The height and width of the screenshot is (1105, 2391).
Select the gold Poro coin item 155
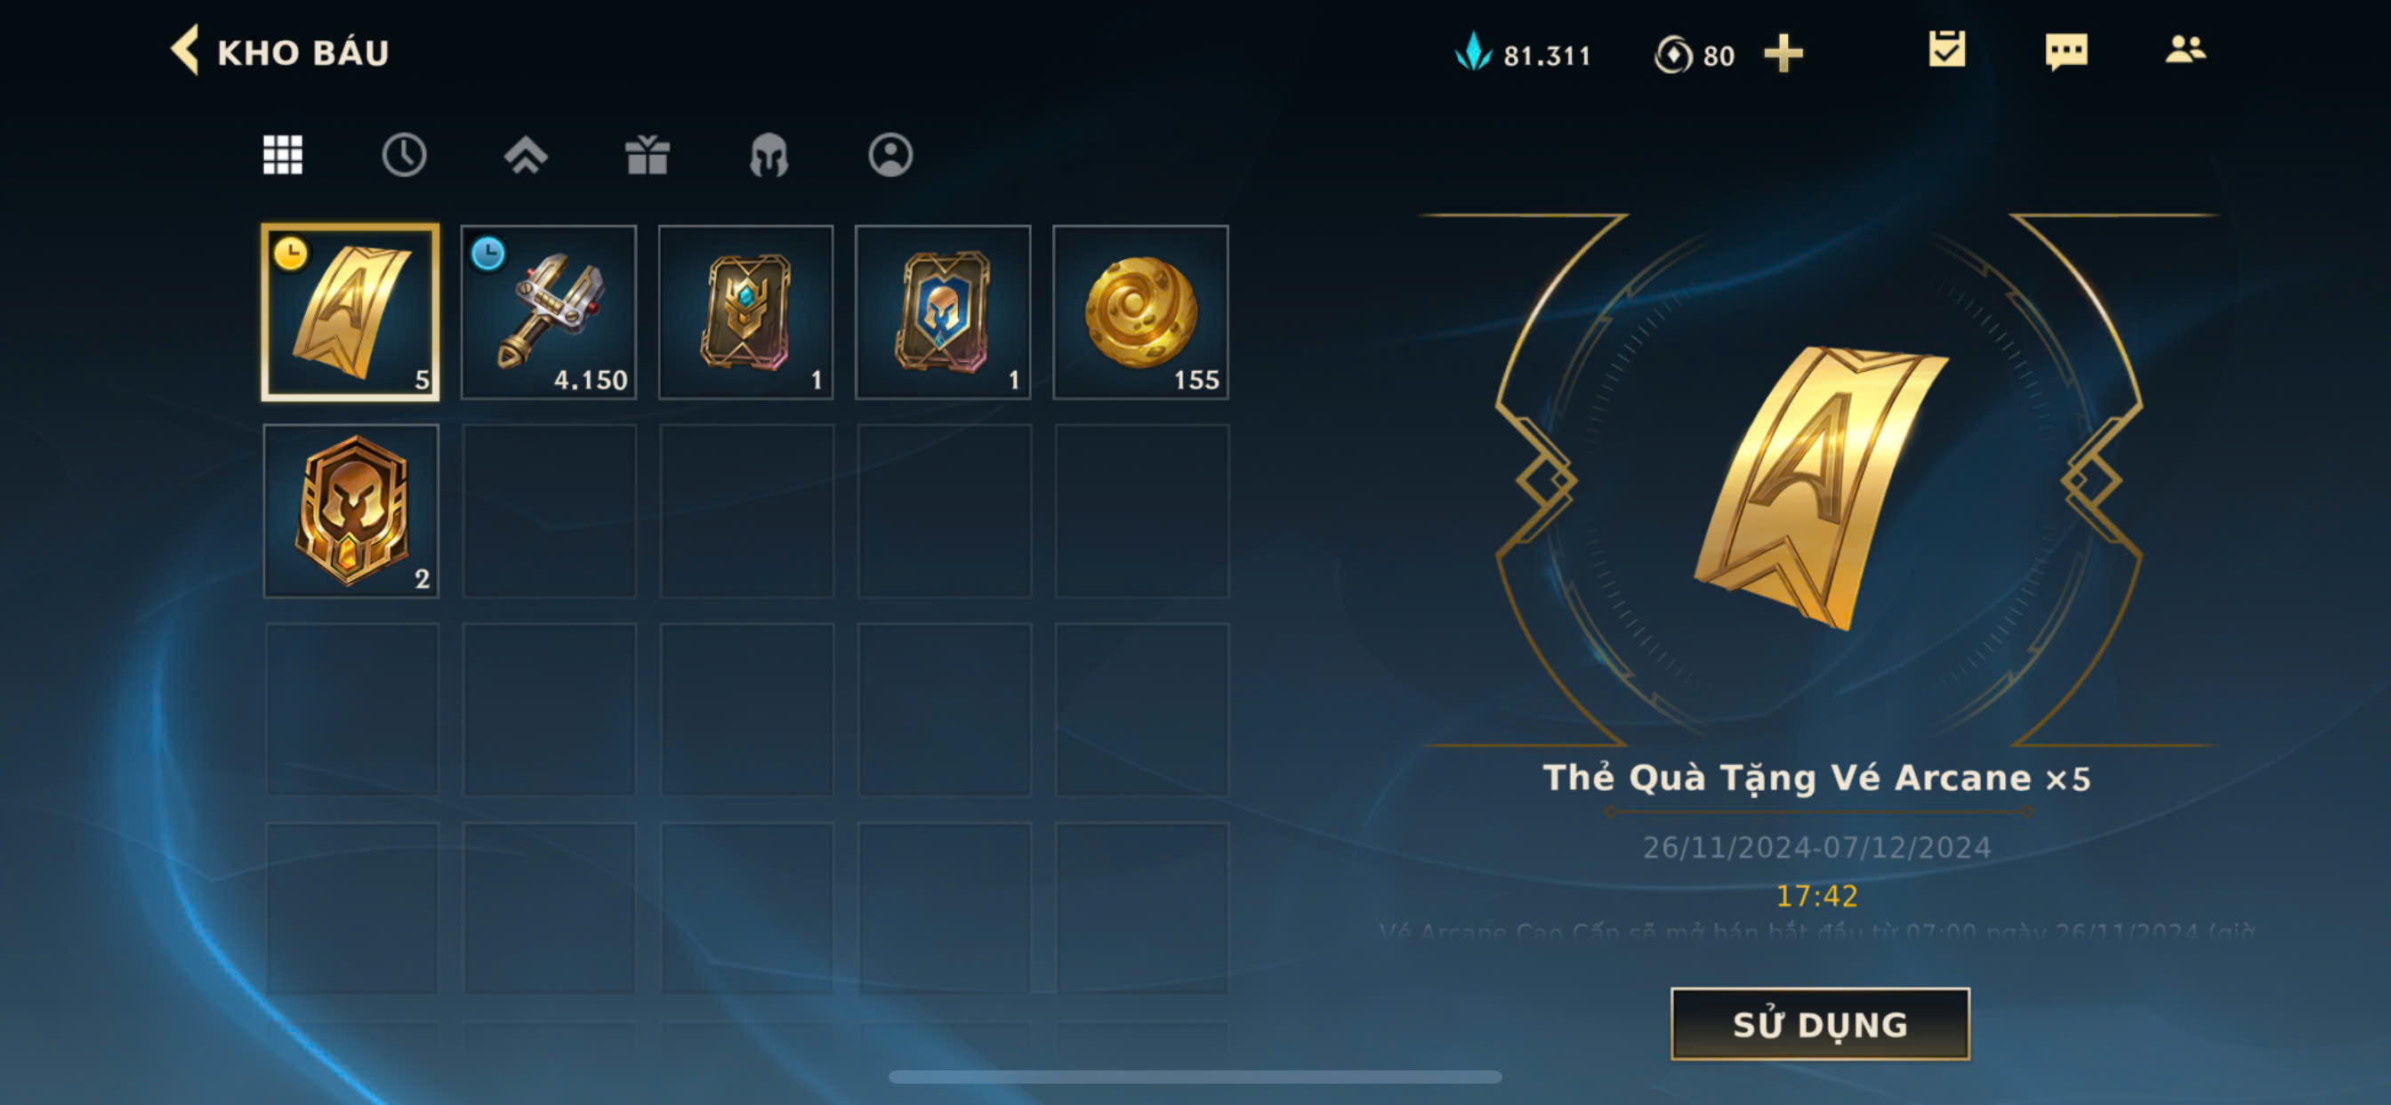[1140, 312]
